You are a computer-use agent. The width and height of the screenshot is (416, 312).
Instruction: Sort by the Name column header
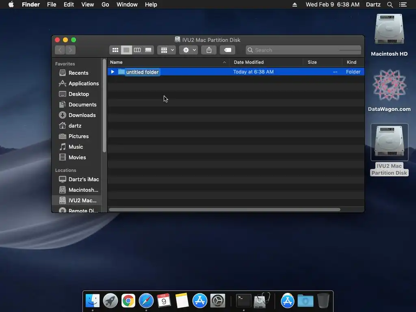pyautogui.click(x=169, y=62)
